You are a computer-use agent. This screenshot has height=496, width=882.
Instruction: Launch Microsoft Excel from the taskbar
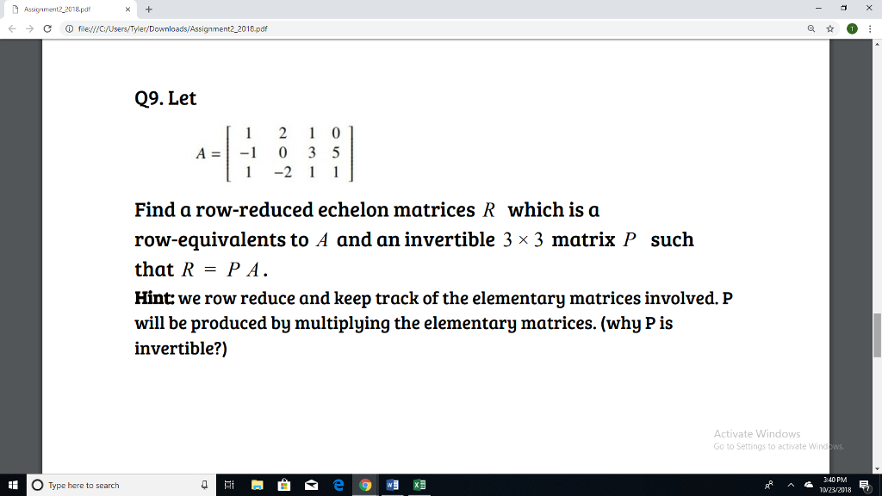click(420, 485)
